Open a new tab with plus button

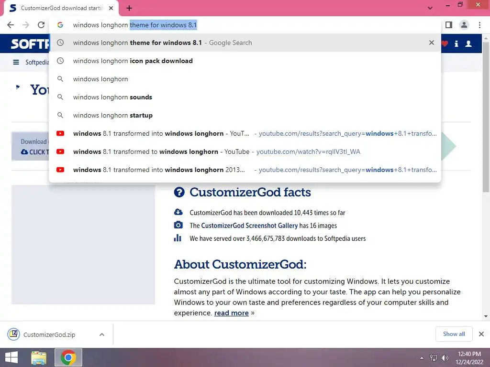point(129,8)
